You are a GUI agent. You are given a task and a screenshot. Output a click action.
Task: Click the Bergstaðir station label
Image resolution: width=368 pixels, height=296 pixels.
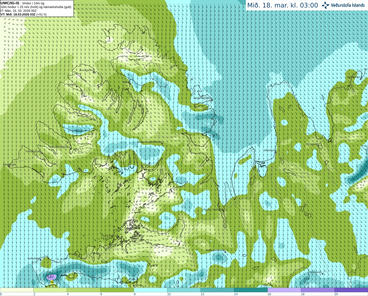tap(312, 144)
